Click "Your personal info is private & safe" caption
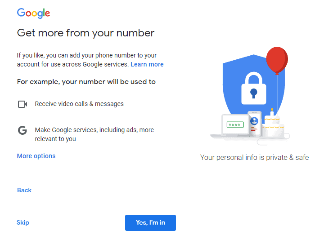The width and height of the screenshot is (315, 239). [x=254, y=158]
